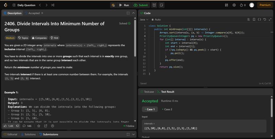
Task: Open the user profile avatar
Action: [252, 5]
